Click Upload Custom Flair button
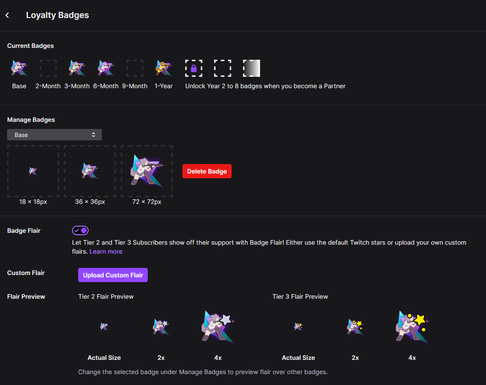Screen dimensions: 486x385 [113, 275]
